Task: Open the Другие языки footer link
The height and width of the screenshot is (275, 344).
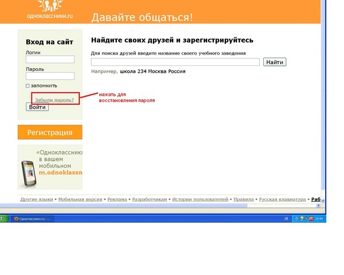Action: (37, 199)
